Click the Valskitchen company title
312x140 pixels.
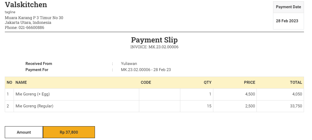pyautogui.click(x=26, y=5)
